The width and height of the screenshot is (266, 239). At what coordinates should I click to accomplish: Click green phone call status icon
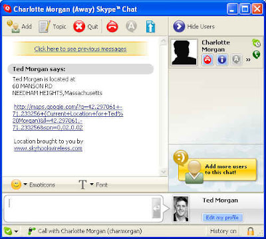[257, 54]
